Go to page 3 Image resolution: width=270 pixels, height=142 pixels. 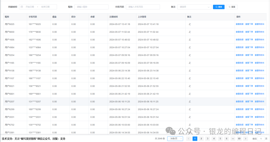click(x=207, y=139)
